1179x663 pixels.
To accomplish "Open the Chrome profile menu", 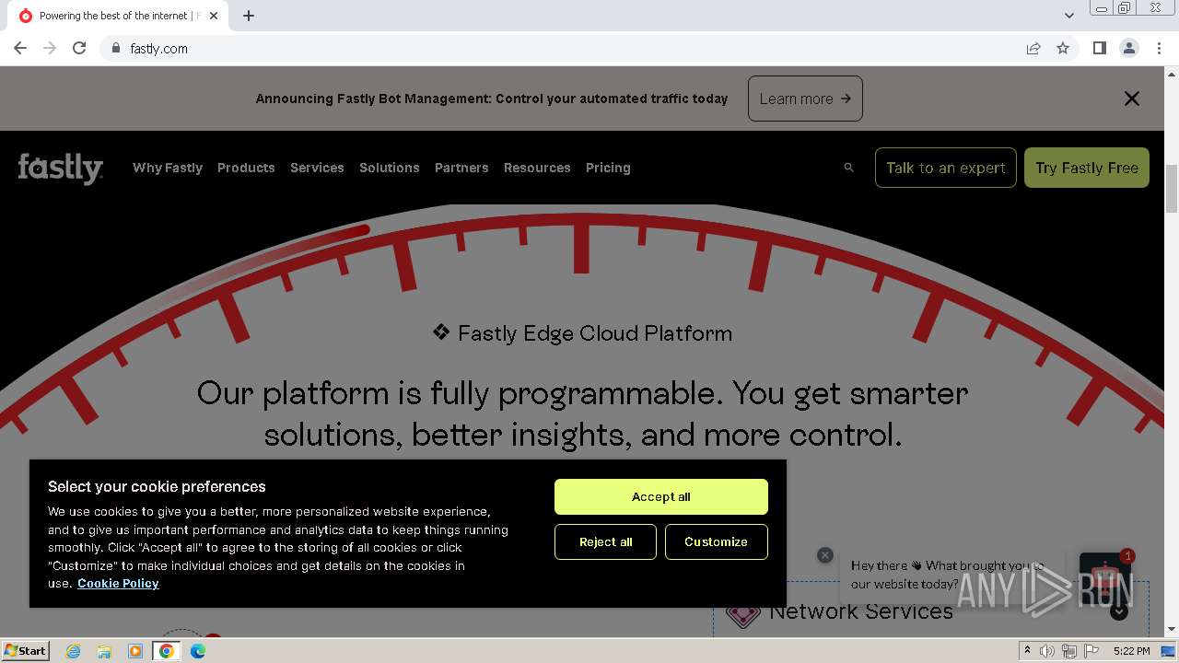I will [1128, 48].
